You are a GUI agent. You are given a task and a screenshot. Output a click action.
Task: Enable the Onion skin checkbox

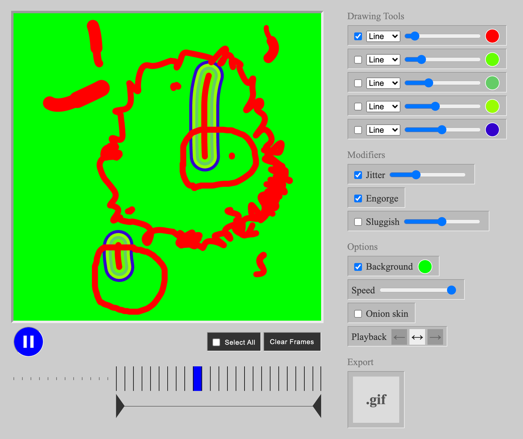tap(358, 314)
